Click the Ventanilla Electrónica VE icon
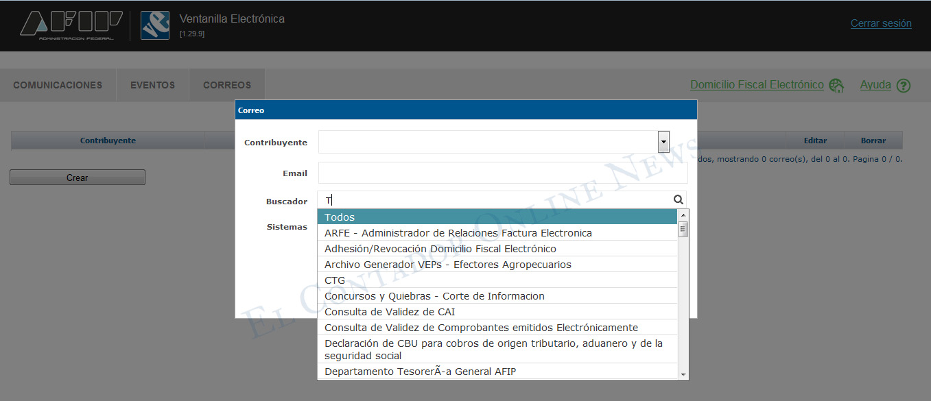This screenshot has width=931, height=401. [154, 25]
